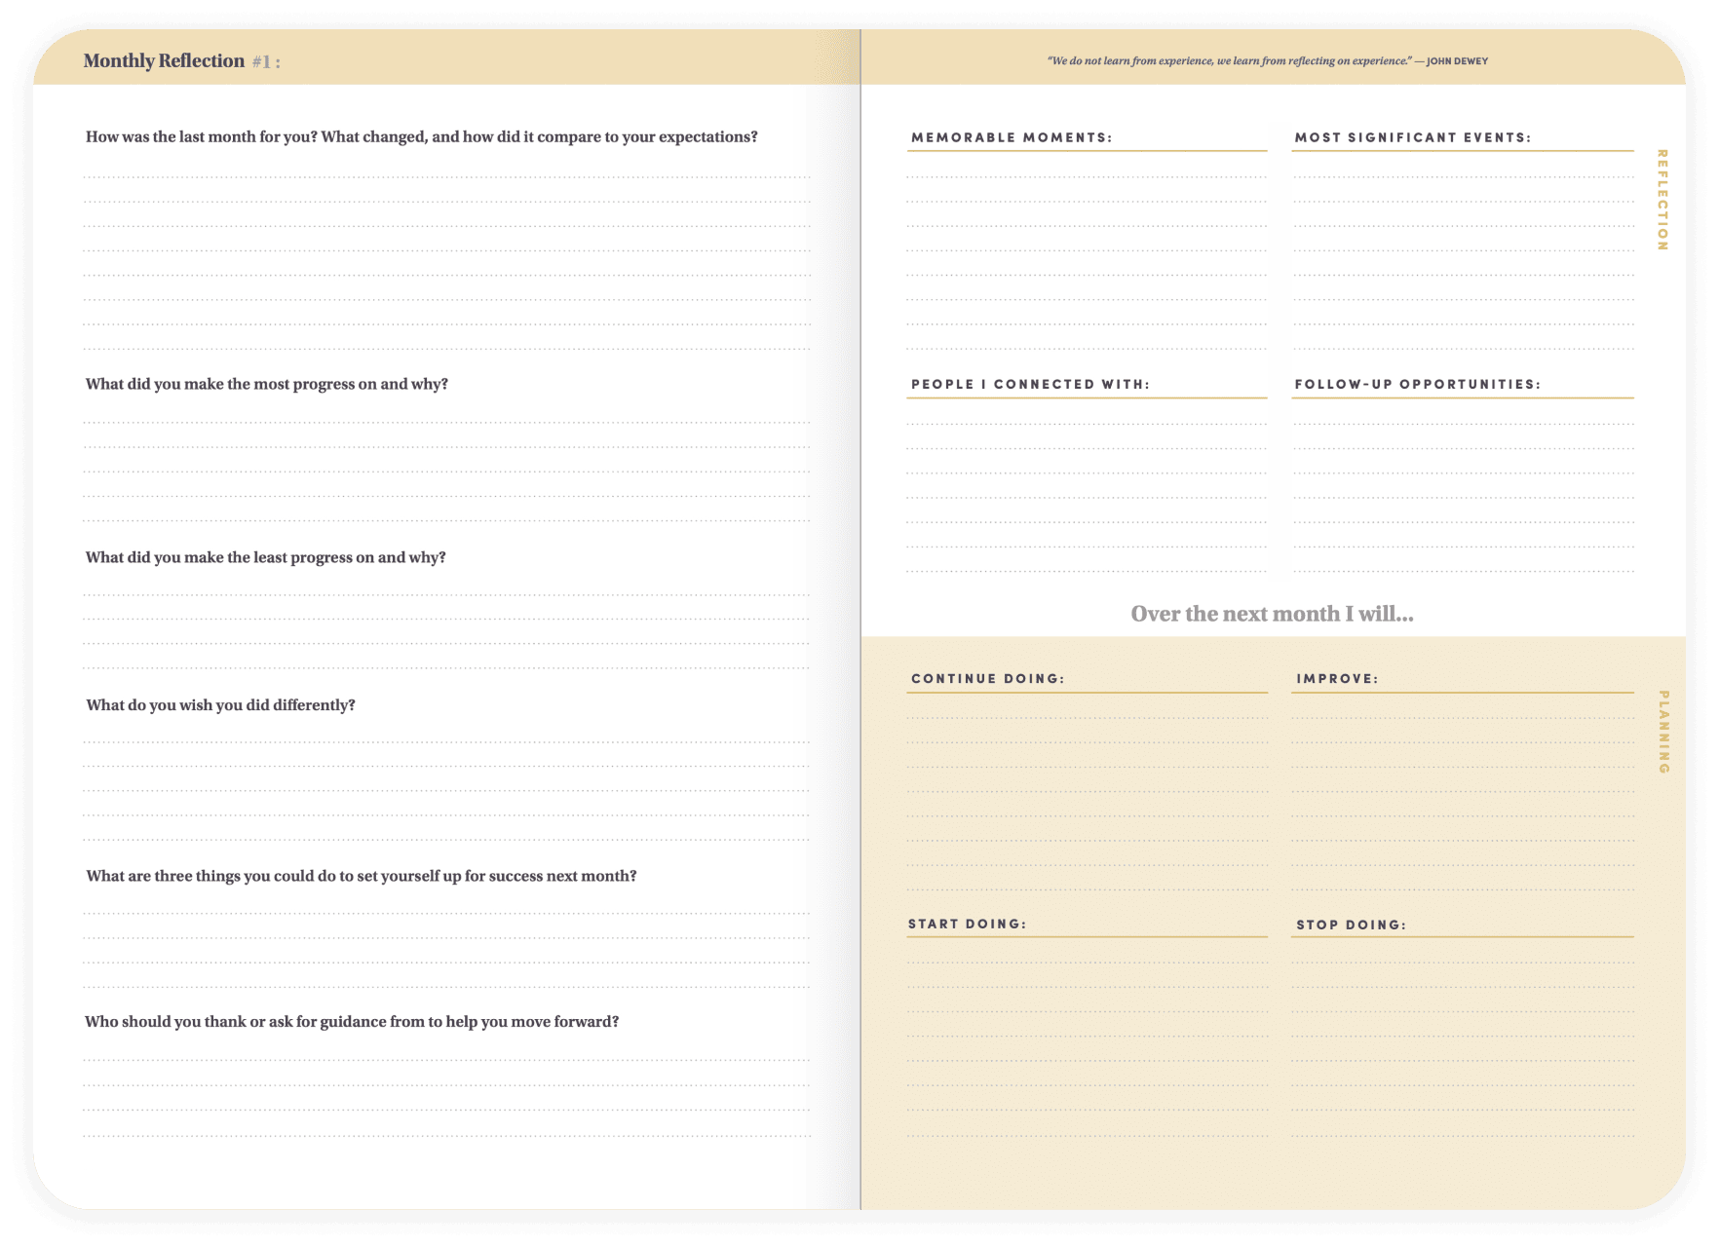The height and width of the screenshot is (1247, 1719).
Task: Click the Continue Doing heading
Action: [x=987, y=678]
